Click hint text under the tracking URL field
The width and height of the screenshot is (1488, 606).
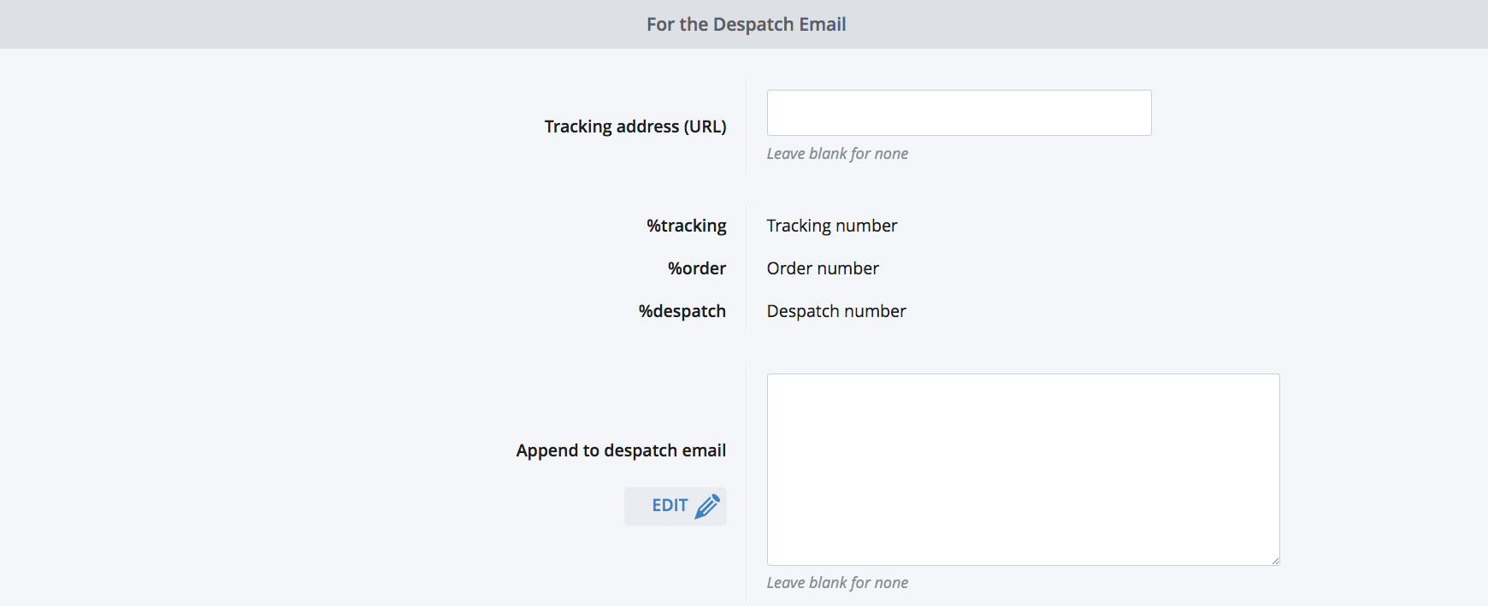[836, 154]
